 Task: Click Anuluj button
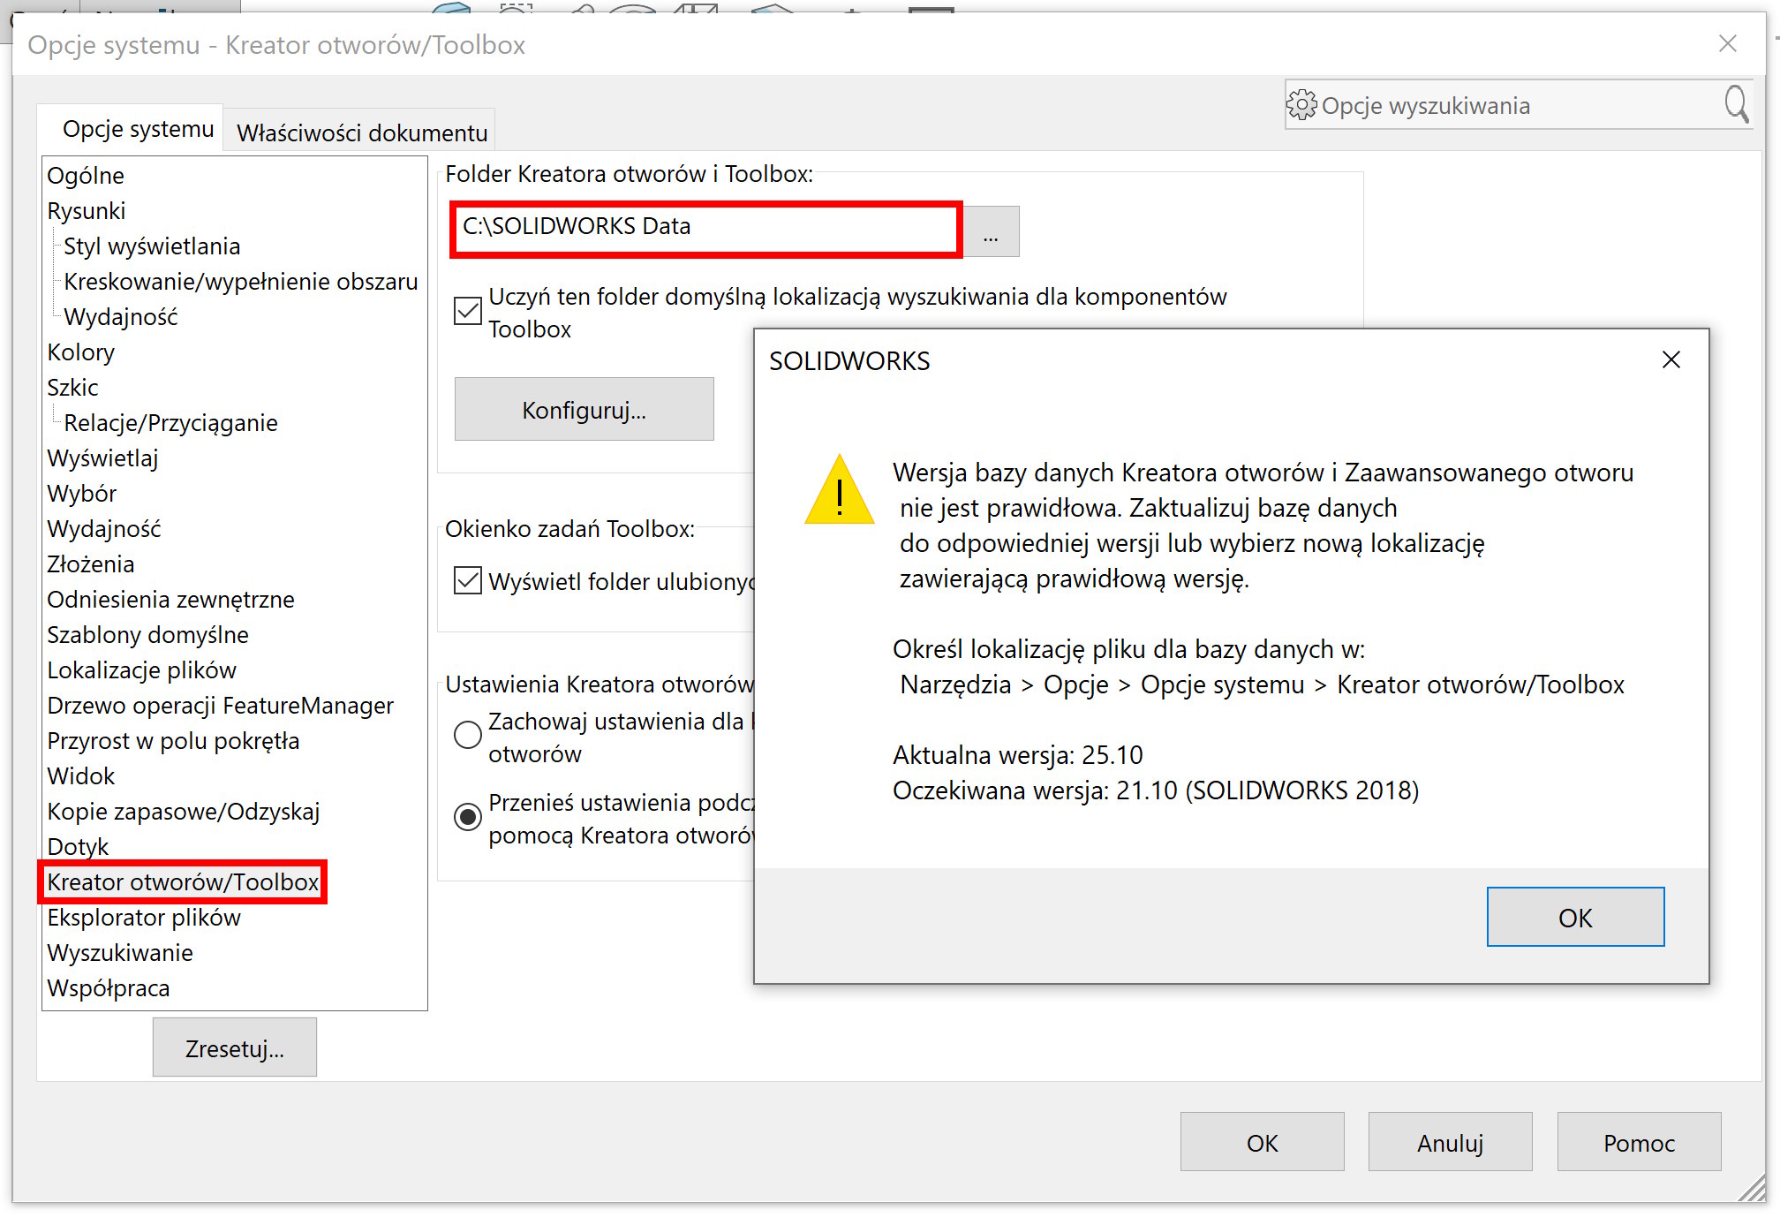tap(1450, 1143)
